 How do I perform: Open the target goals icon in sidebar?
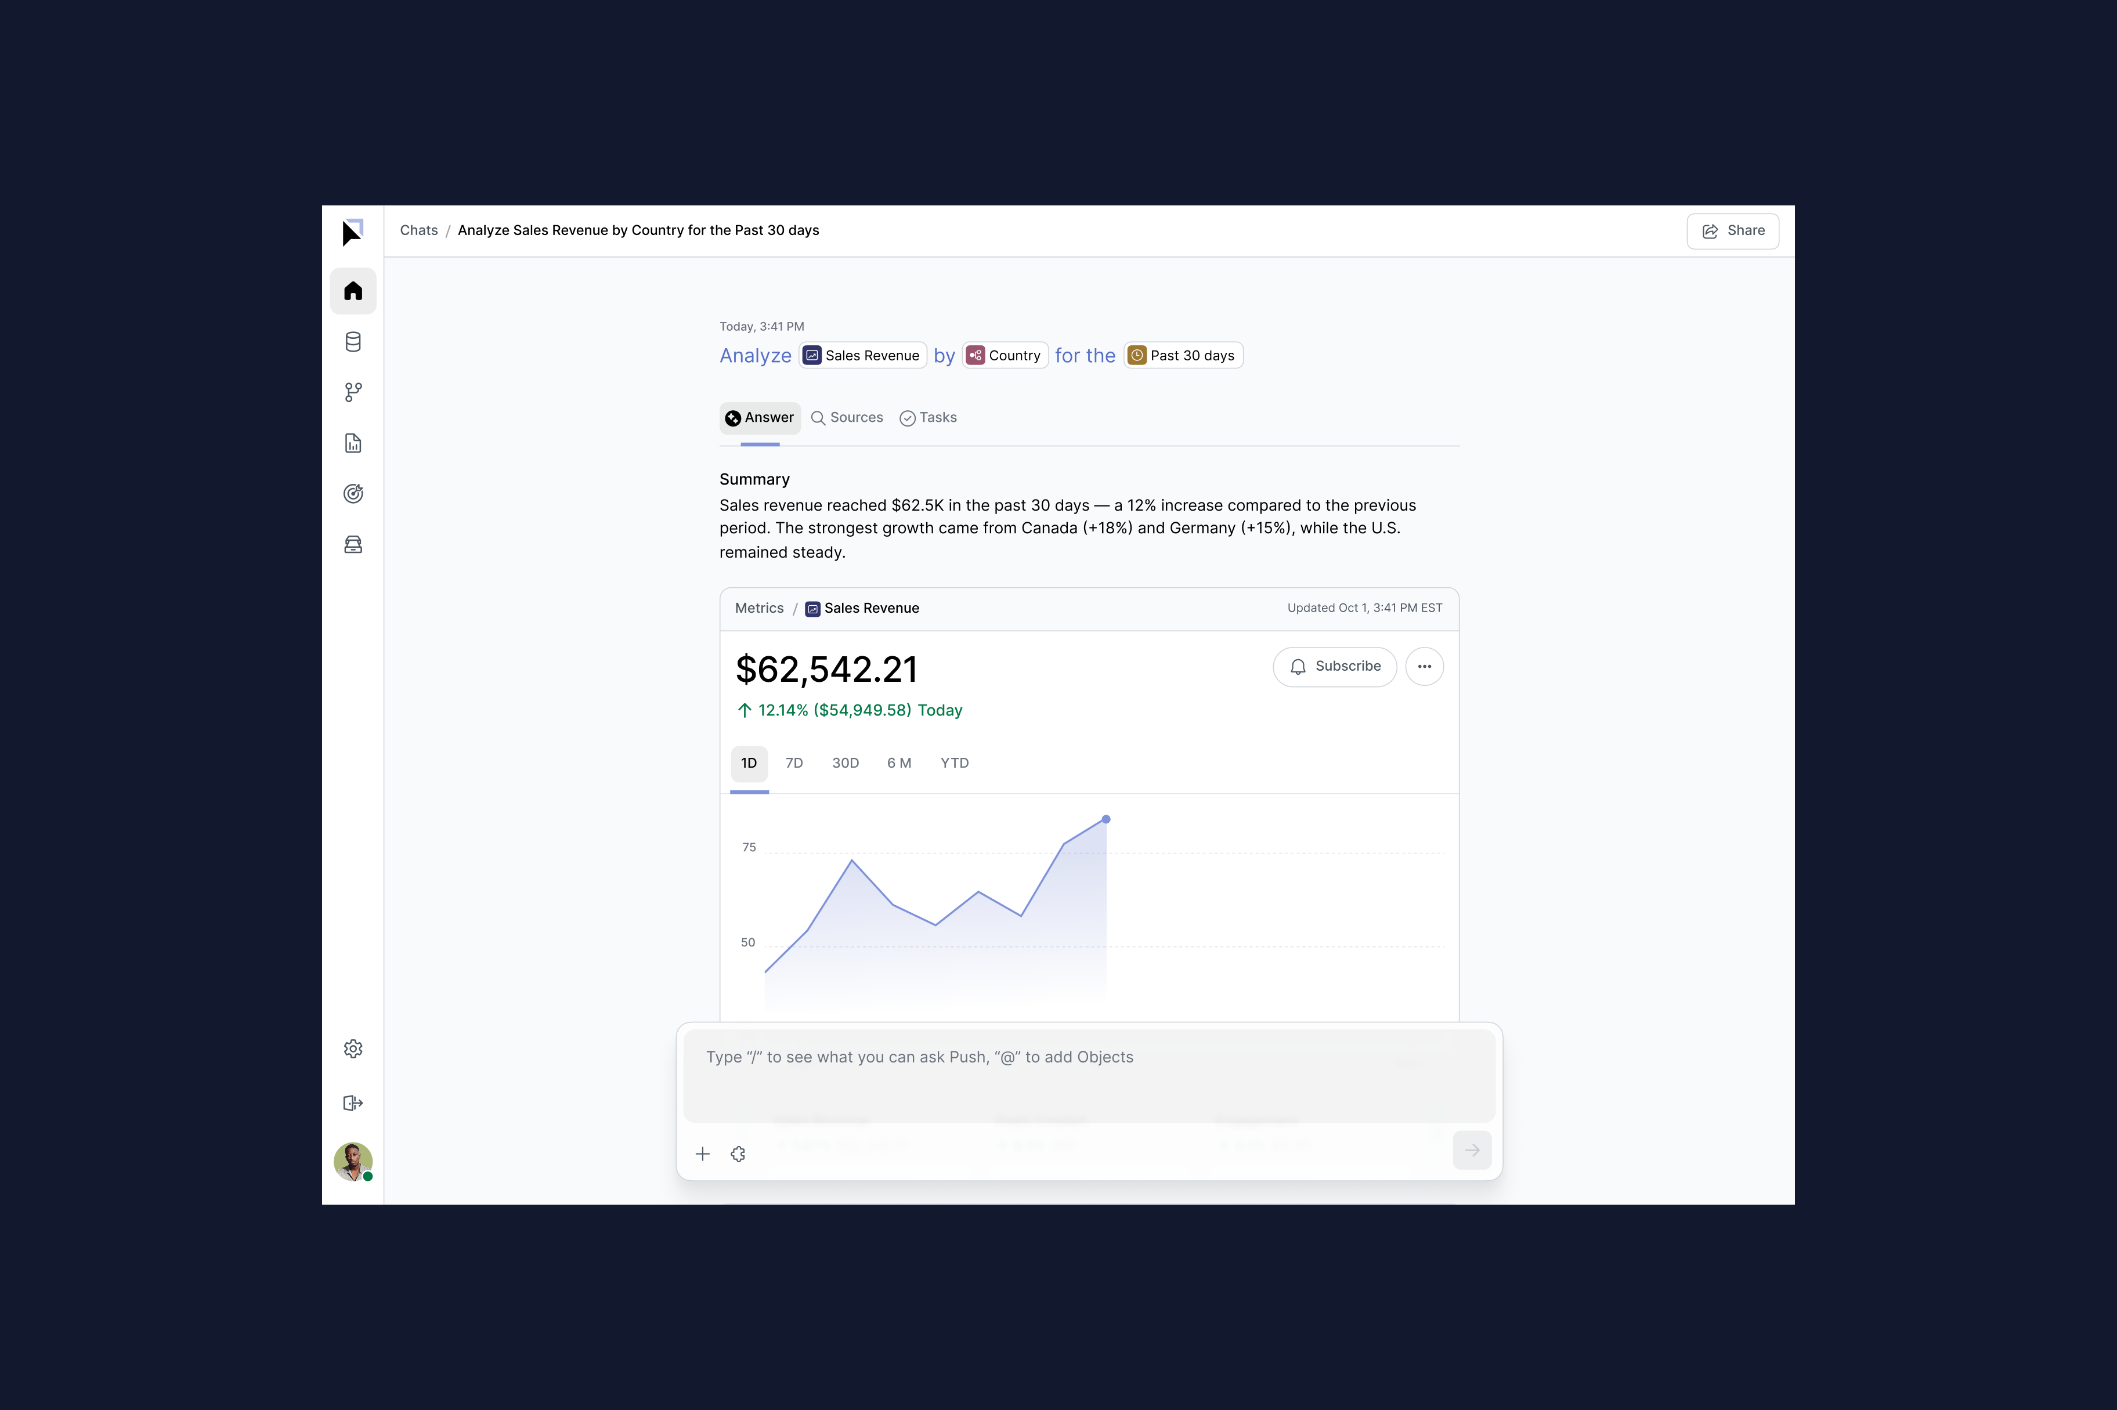[x=352, y=494]
